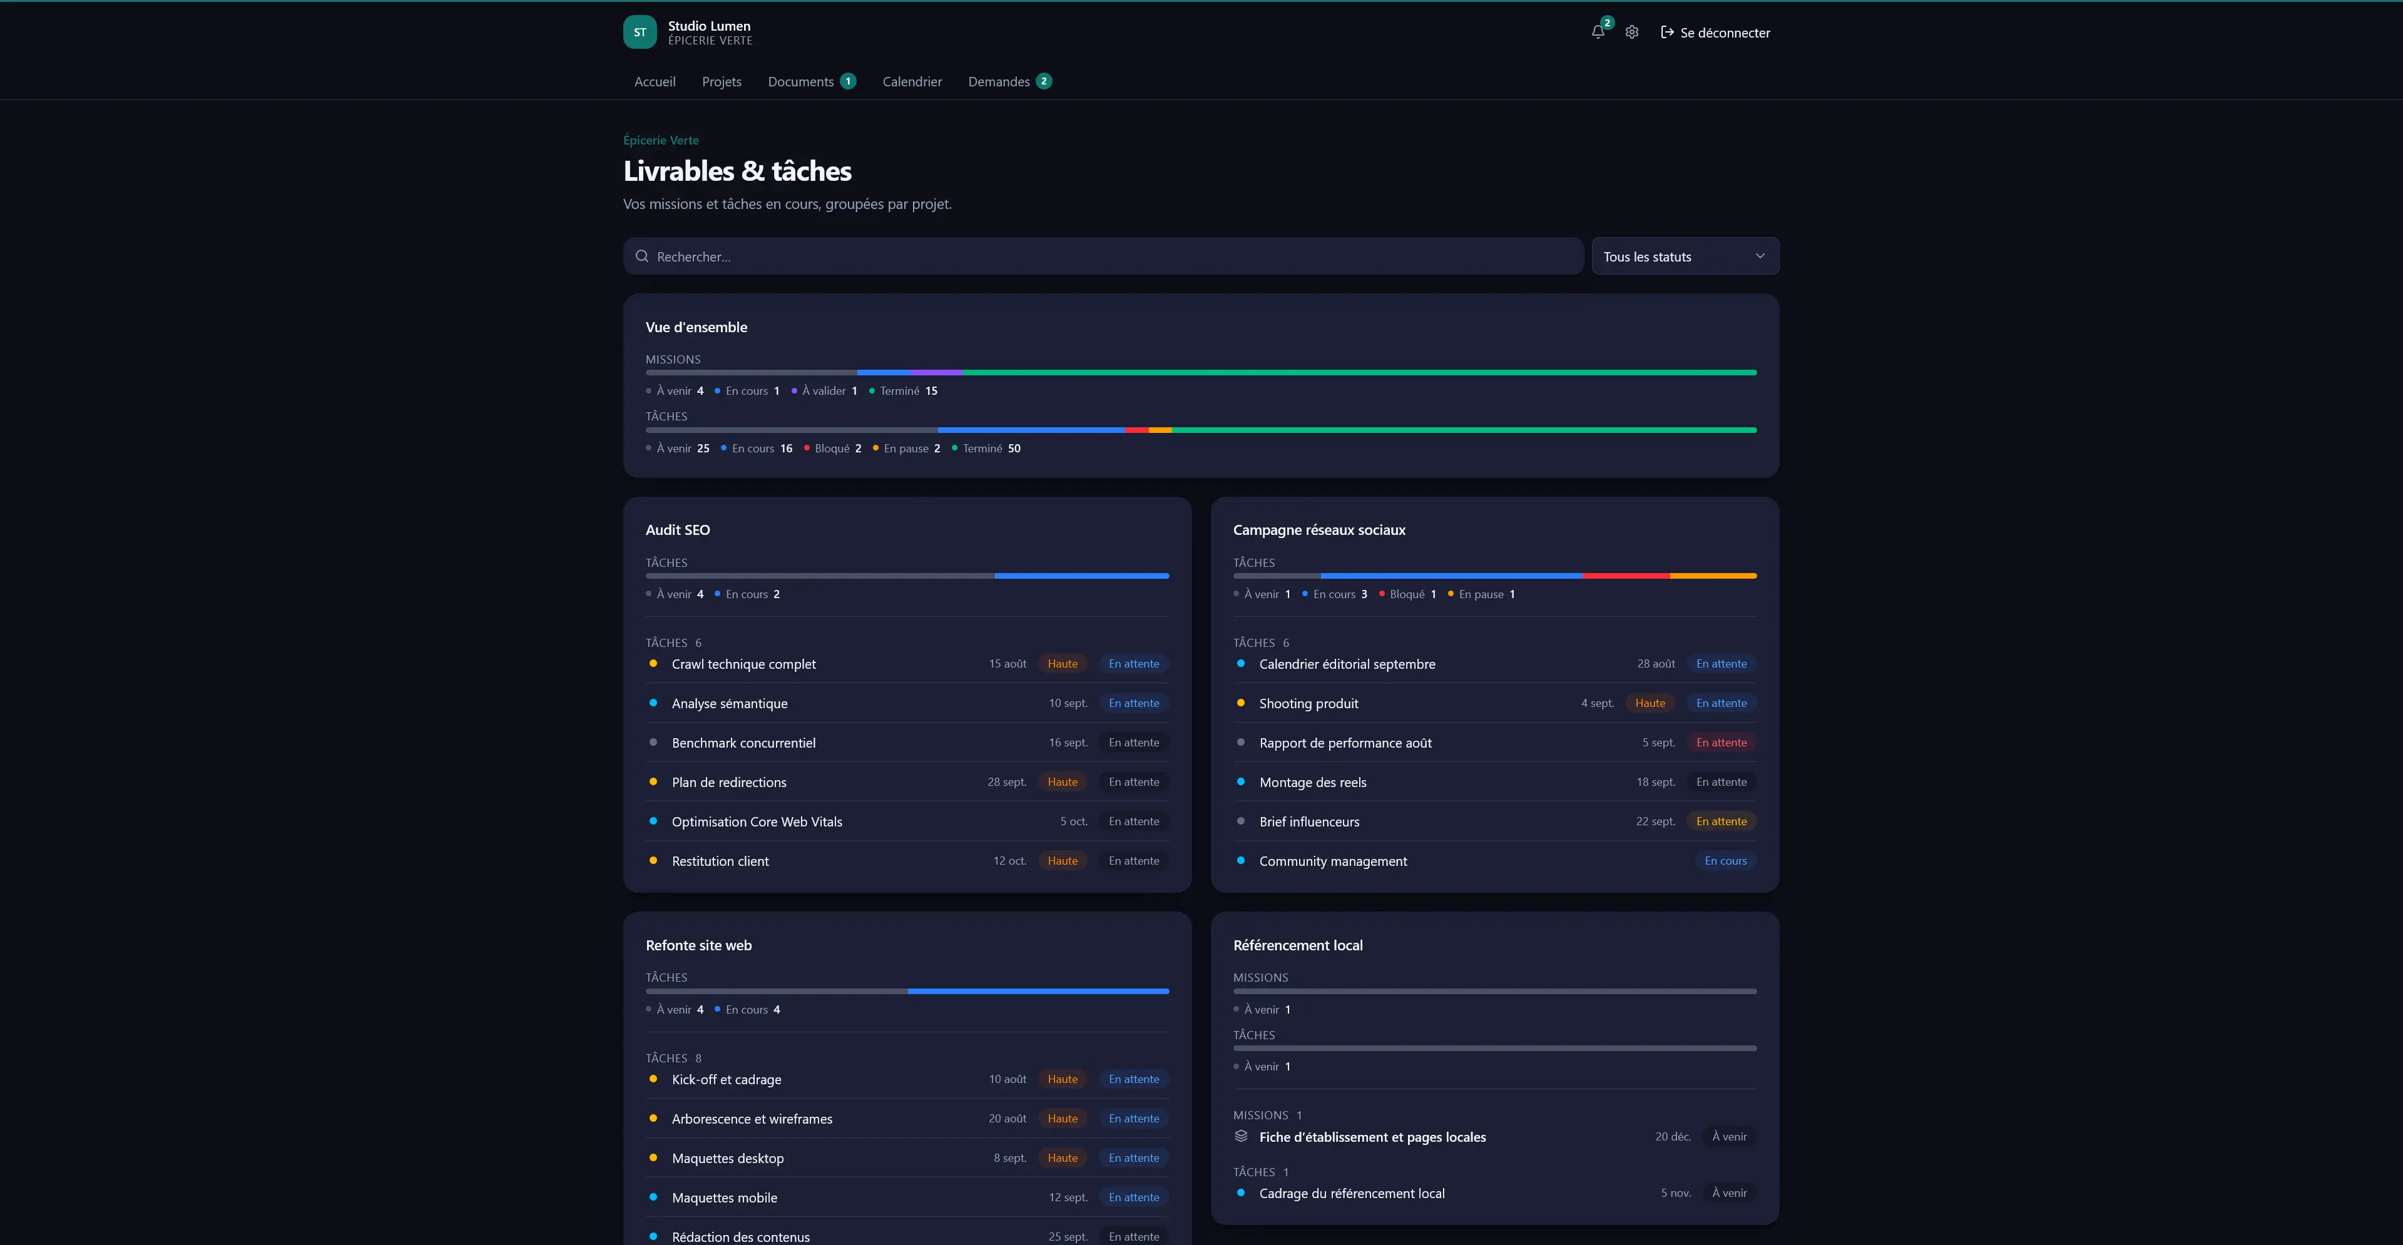
Task: Open the Tous les statuts dropdown
Action: click(x=1685, y=257)
